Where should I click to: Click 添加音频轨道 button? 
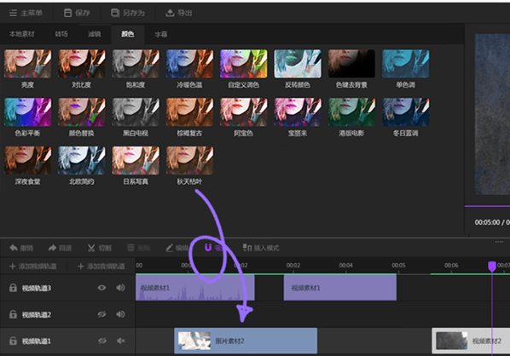(x=101, y=267)
